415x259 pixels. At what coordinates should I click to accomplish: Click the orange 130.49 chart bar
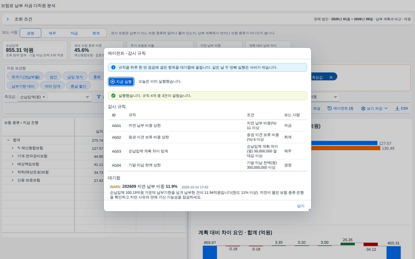tap(345, 148)
